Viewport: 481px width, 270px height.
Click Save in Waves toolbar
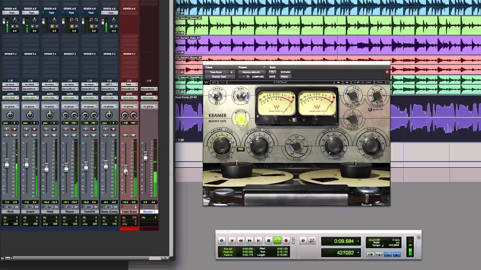coord(380,82)
